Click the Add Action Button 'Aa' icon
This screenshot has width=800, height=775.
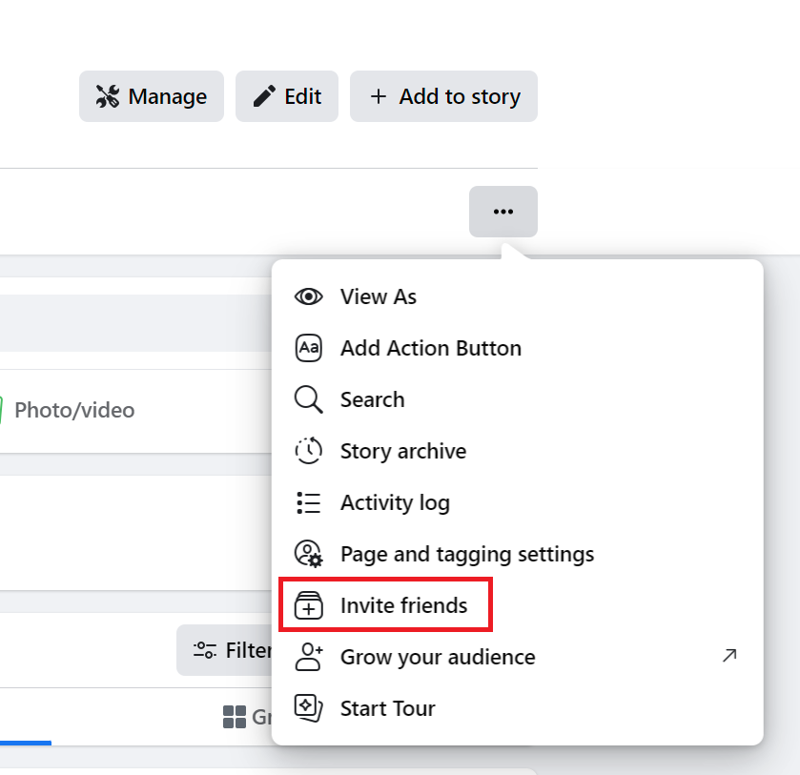[309, 348]
